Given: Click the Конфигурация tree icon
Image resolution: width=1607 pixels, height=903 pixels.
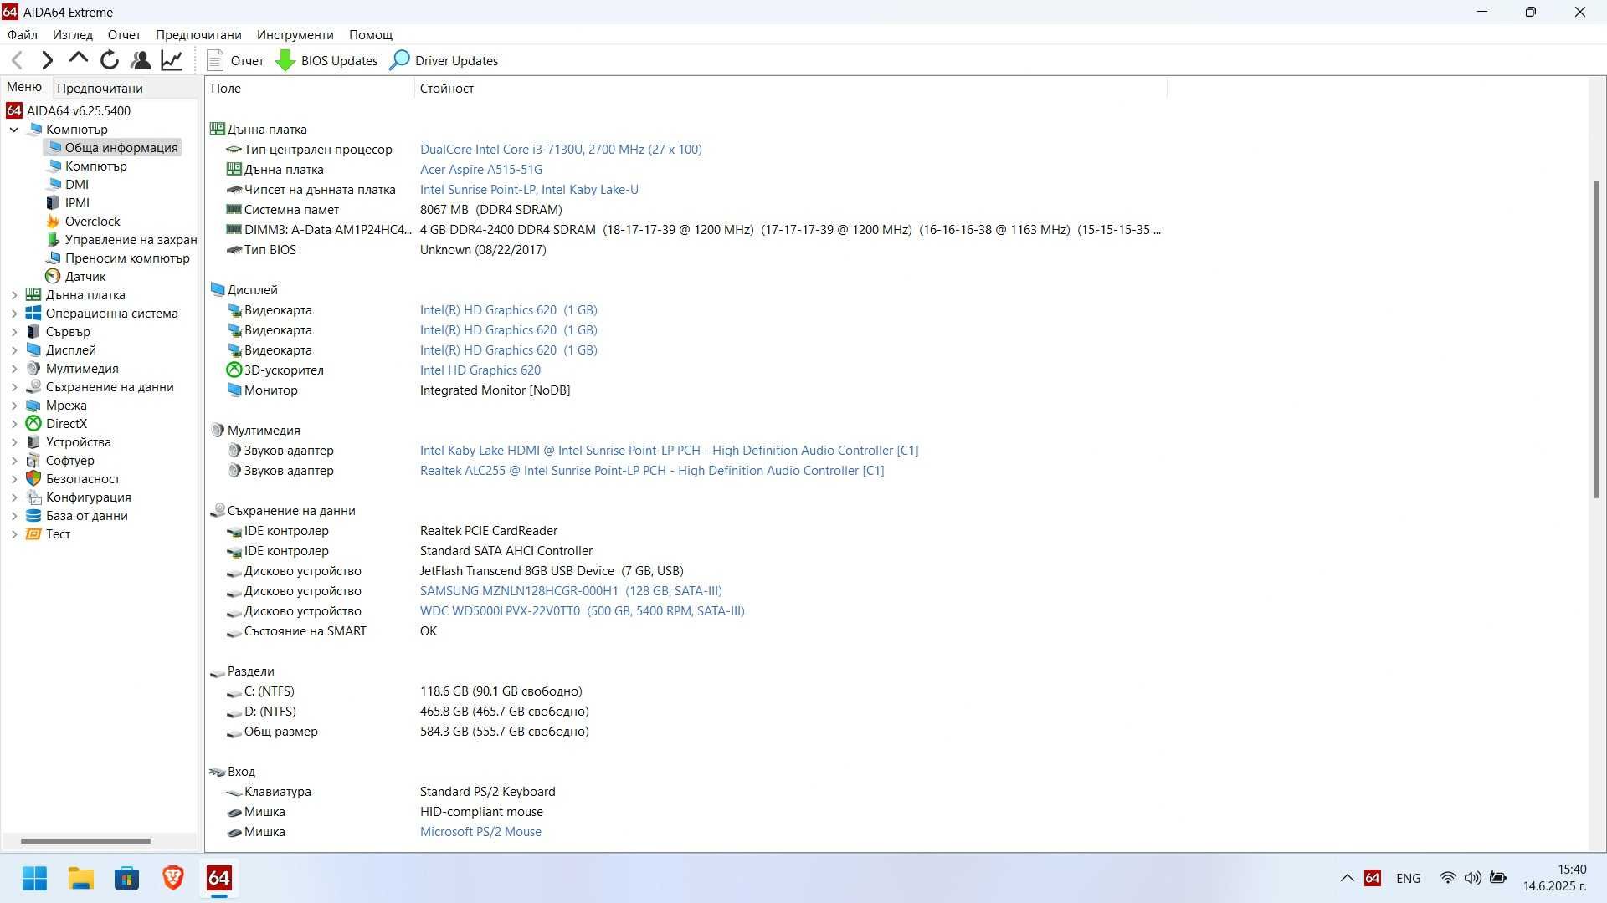Looking at the screenshot, I should pyautogui.click(x=33, y=497).
